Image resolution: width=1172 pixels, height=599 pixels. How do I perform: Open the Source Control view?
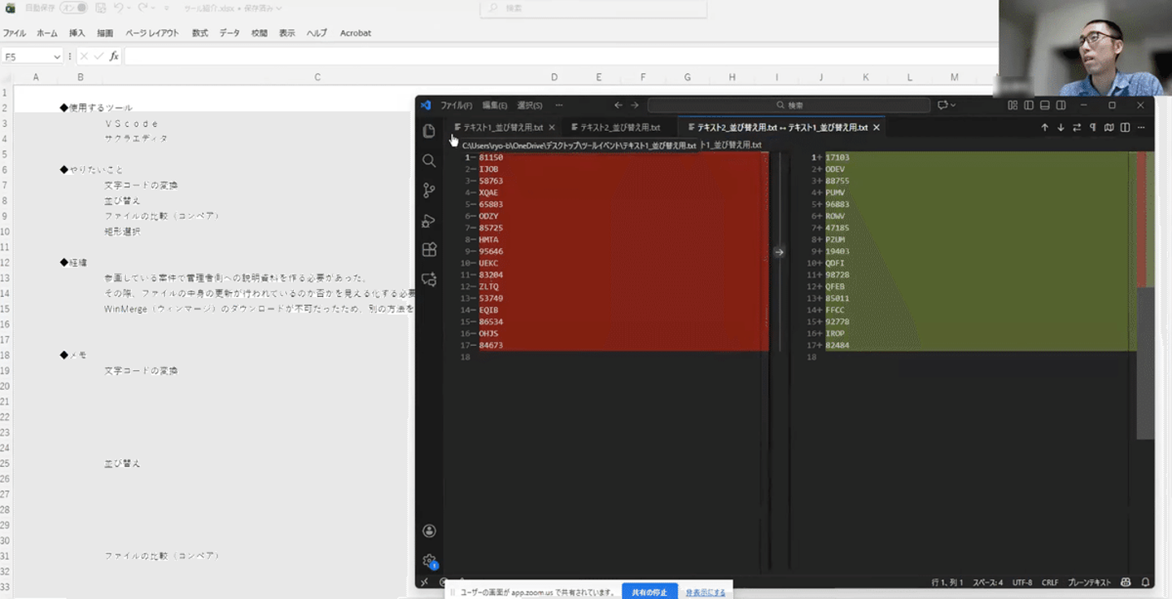point(429,190)
